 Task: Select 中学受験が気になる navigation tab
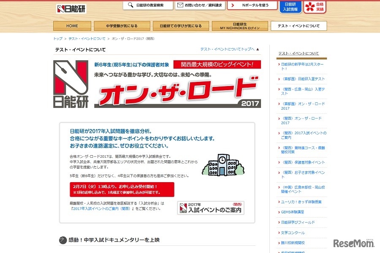[122, 26]
